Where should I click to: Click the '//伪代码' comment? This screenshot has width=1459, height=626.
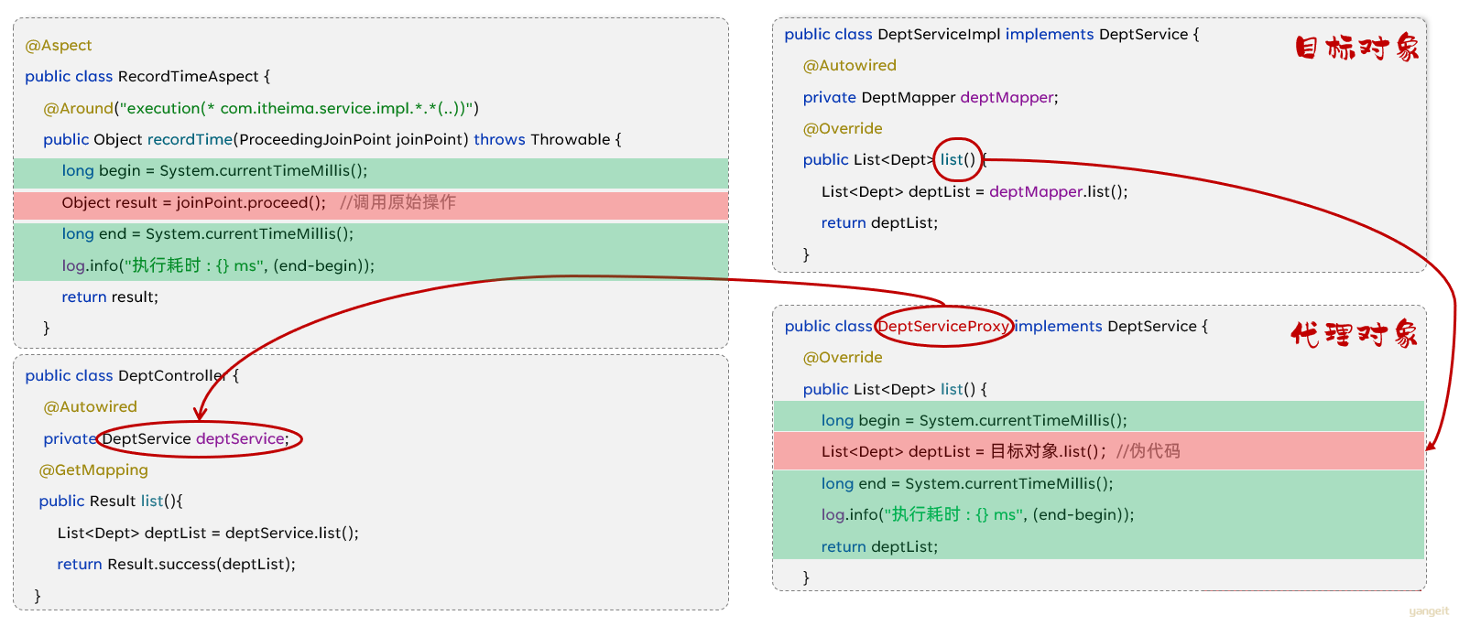coord(1149,451)
